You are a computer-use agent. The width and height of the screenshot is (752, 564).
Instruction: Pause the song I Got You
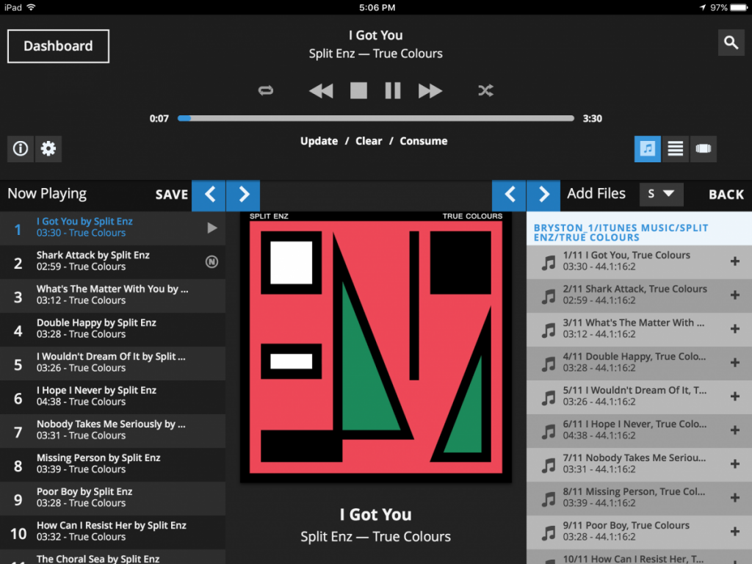[x=393, y=90]
